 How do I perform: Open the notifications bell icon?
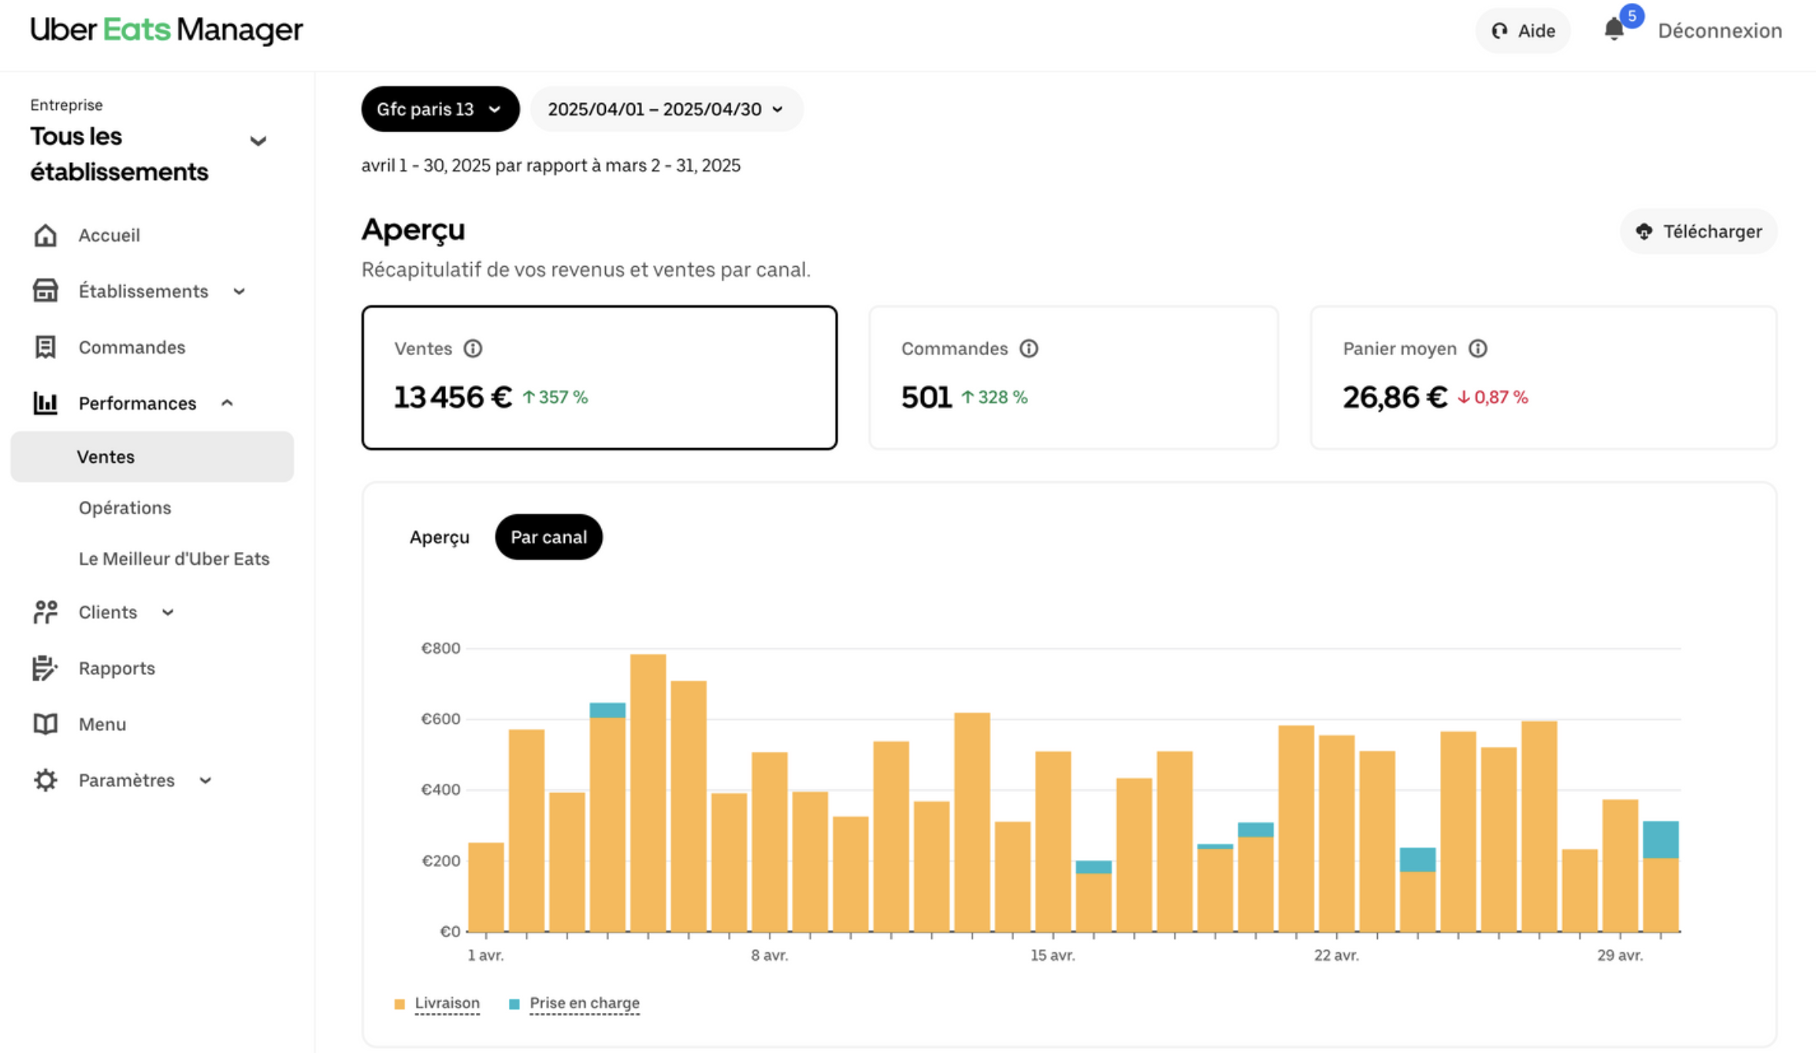1614,30
